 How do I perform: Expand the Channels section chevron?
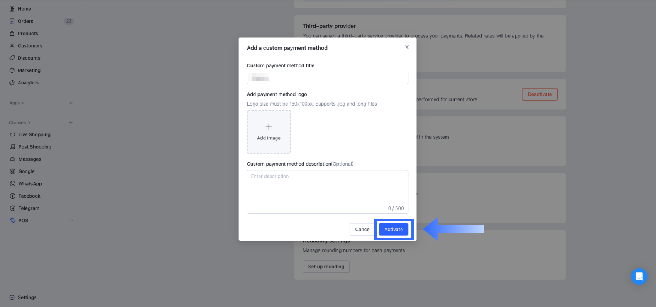(29, 123)
